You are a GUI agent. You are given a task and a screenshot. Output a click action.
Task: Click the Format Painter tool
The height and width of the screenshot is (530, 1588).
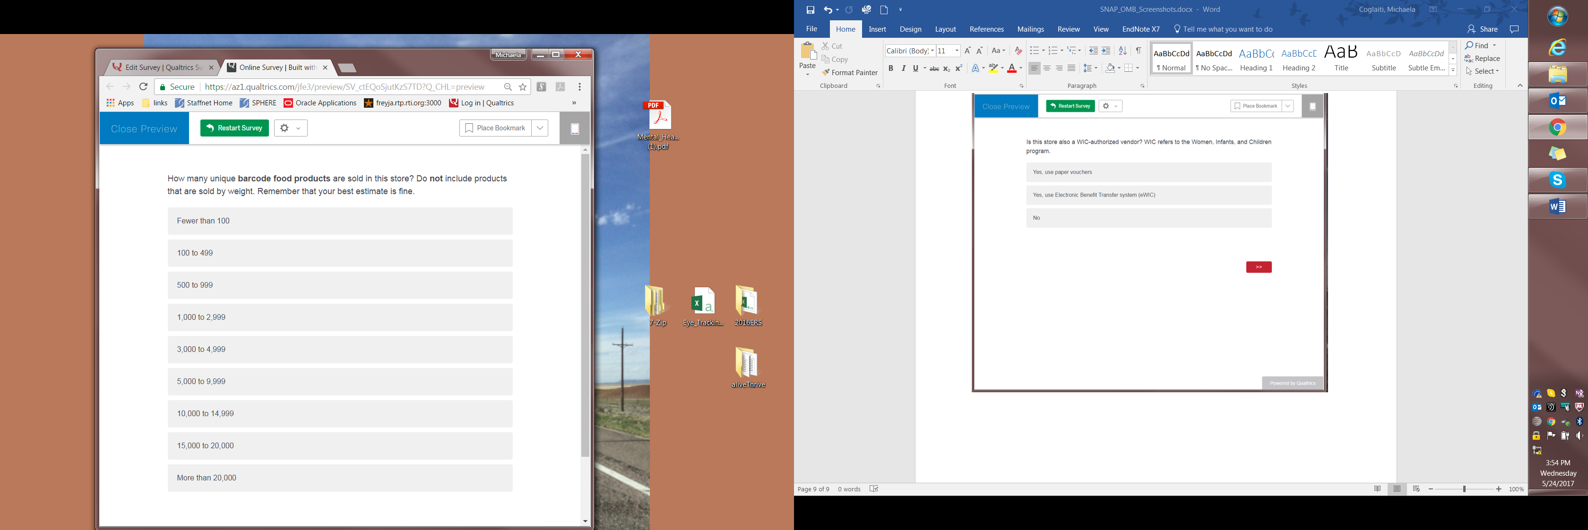[x=849, y=73]
